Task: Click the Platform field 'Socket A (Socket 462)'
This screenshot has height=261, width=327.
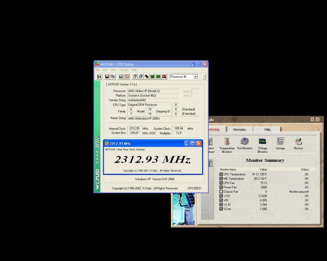Action: [x=153, y=96]
